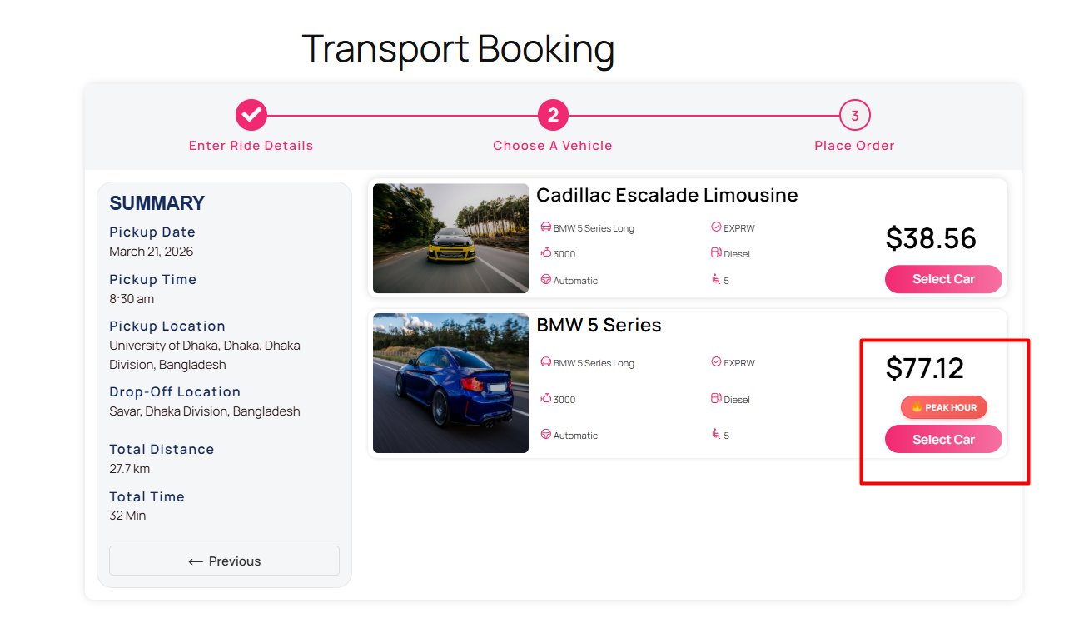Click the $38.56 price

[931, 238]
